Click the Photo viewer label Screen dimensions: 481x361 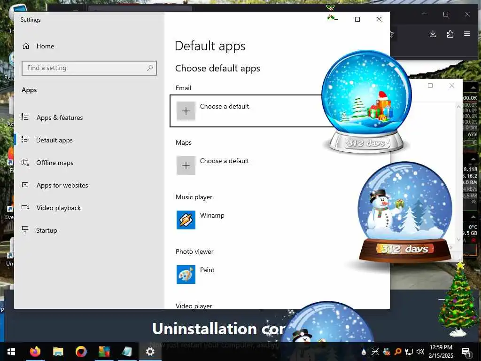194,252
